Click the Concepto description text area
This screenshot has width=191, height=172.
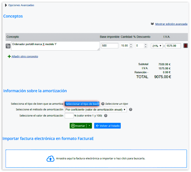(x=55, y=46)
